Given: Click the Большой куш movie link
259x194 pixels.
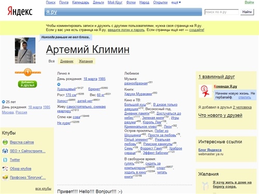Looking at the screenshot, I should pyautogui.click(x=135, y=105).
